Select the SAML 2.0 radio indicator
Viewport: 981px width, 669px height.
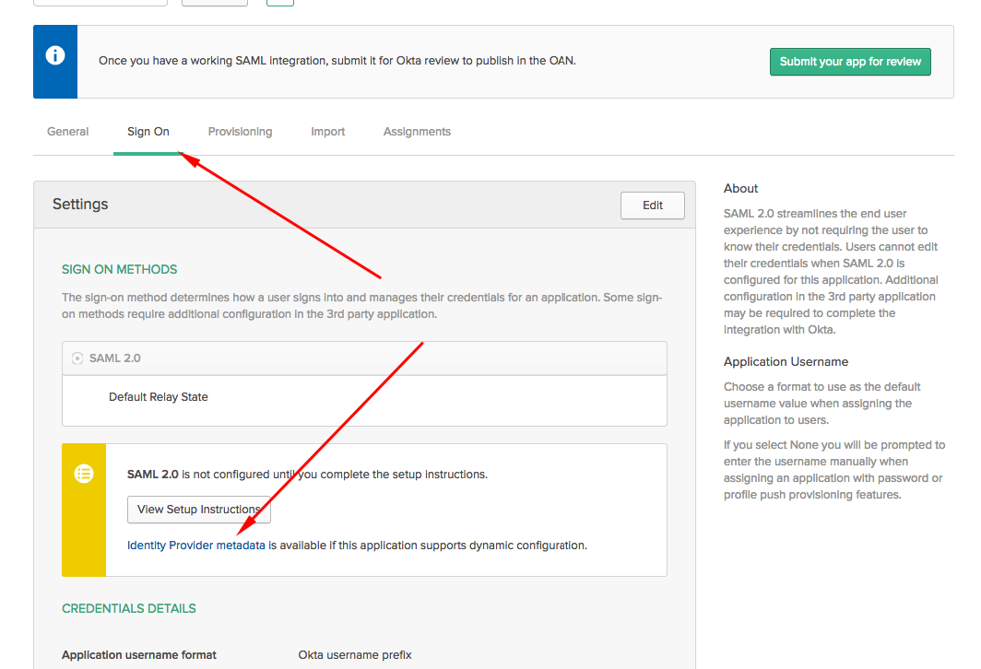[x=76, y=358]
